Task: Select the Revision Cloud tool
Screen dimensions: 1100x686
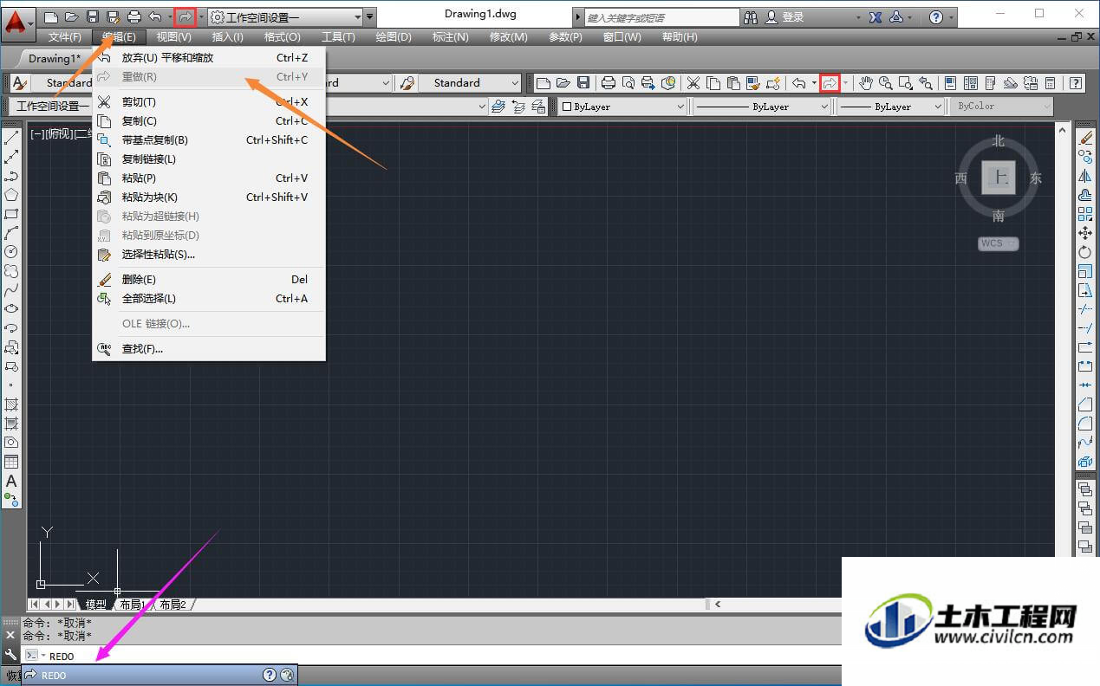Action: 11,271
